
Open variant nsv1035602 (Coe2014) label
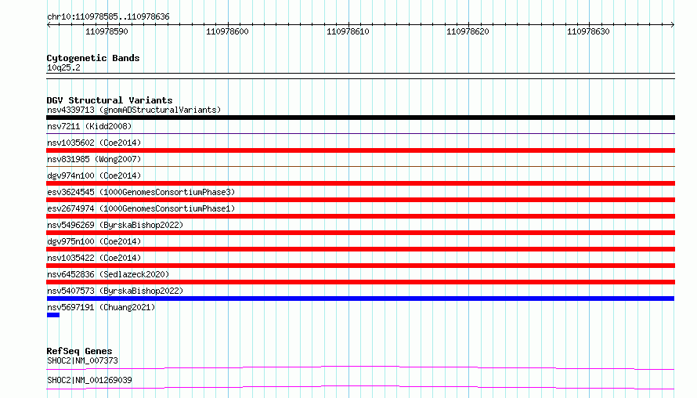94,143
